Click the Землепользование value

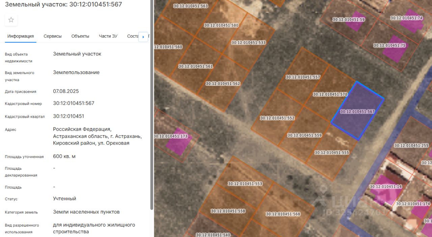click(x=76, y=72)
